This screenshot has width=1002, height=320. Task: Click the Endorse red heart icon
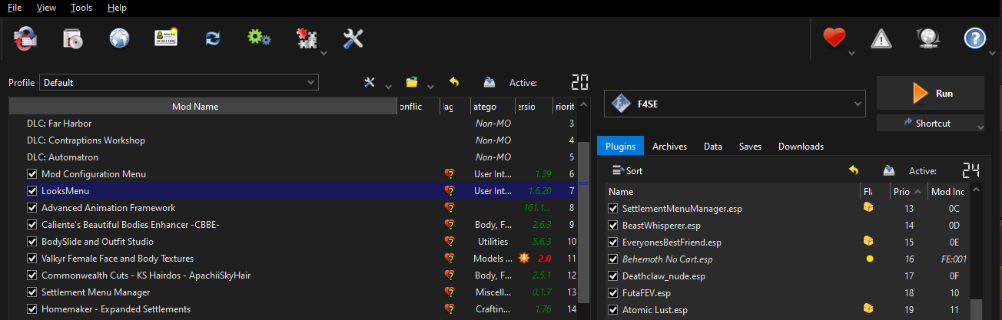coord(834,38)
